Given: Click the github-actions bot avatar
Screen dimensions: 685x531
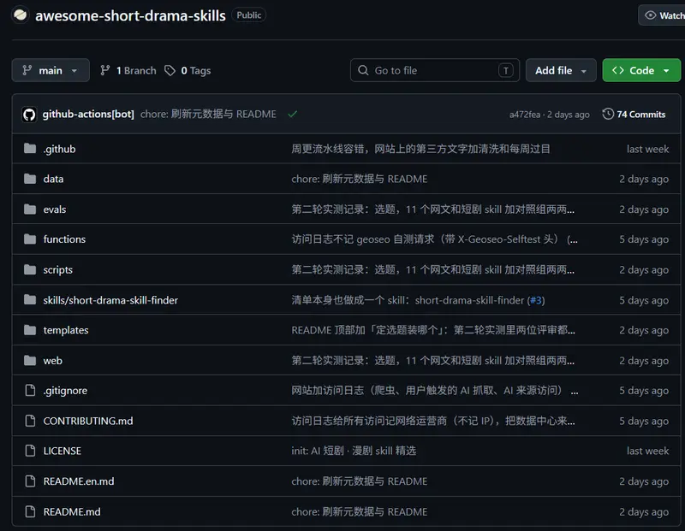Looking at the screenshot, I should click(29, 115).
